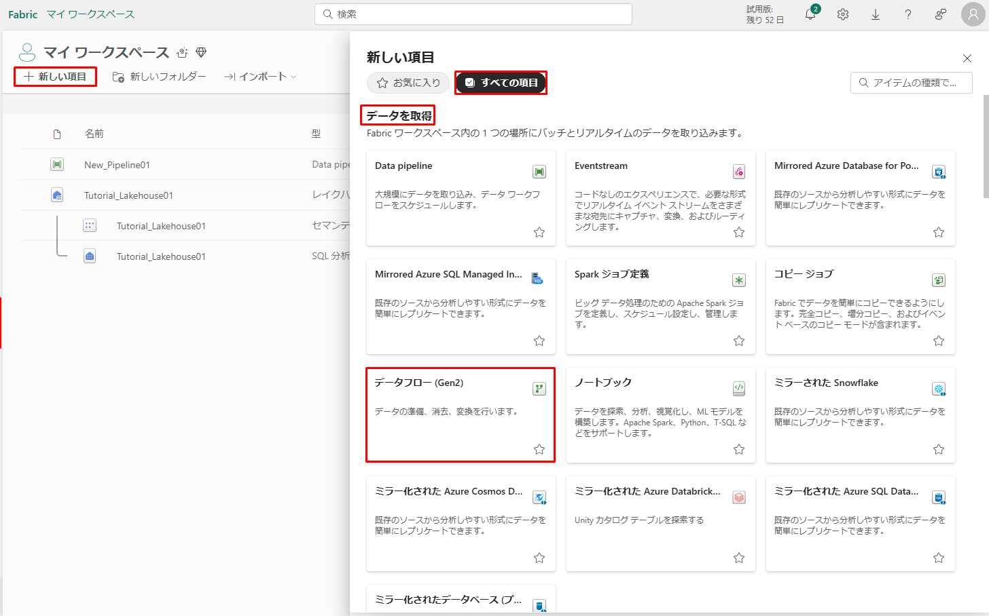Click the workspace access icon beside title

[x=182, y=52]
